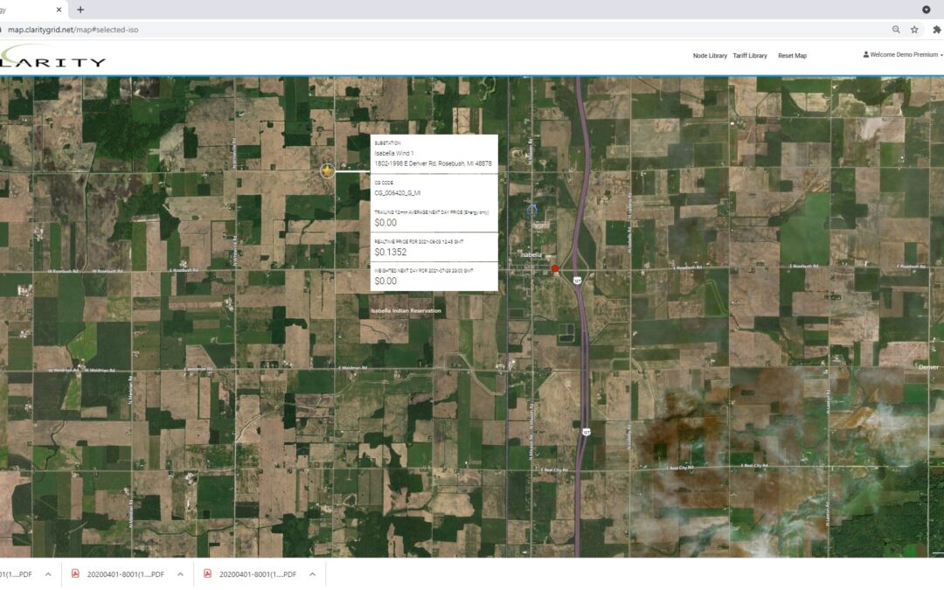The width and height of the screenshot is (944, 590).
Task: Select the red location dot near Isabella
Action: click(555, 268)
